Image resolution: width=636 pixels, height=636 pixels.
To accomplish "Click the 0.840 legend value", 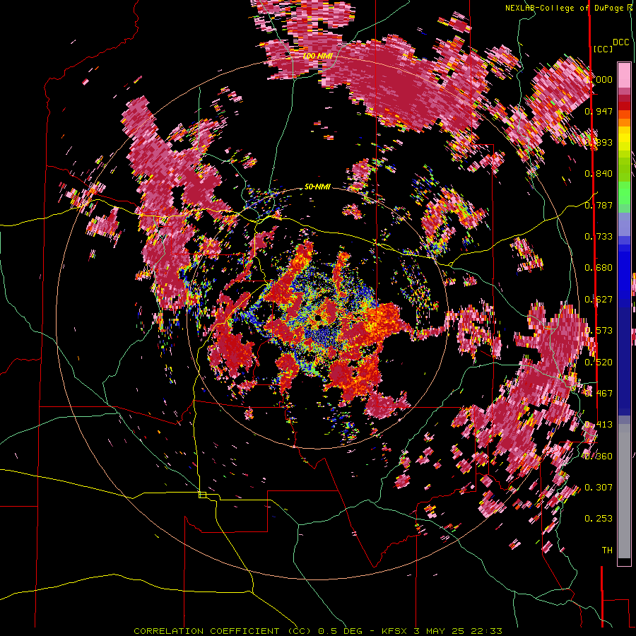I will click(x=599, y=173).
